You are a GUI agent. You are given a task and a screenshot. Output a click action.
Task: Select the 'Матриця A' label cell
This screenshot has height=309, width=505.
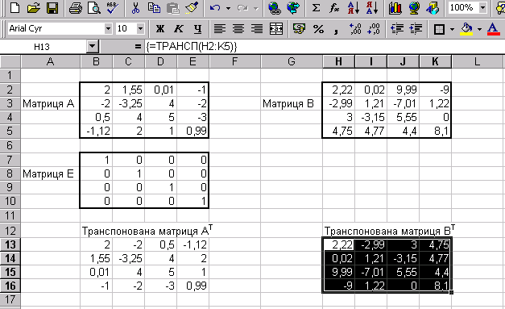tap(51, 103)
